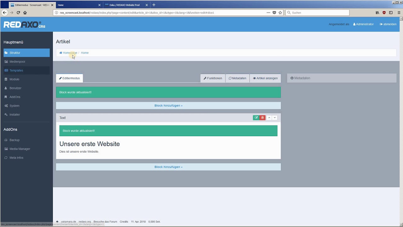Expand the top Block hinzufügen dropdown
The width and height of the screenshot is (403, 227).
pyautogui.click(x=168, y=106)
